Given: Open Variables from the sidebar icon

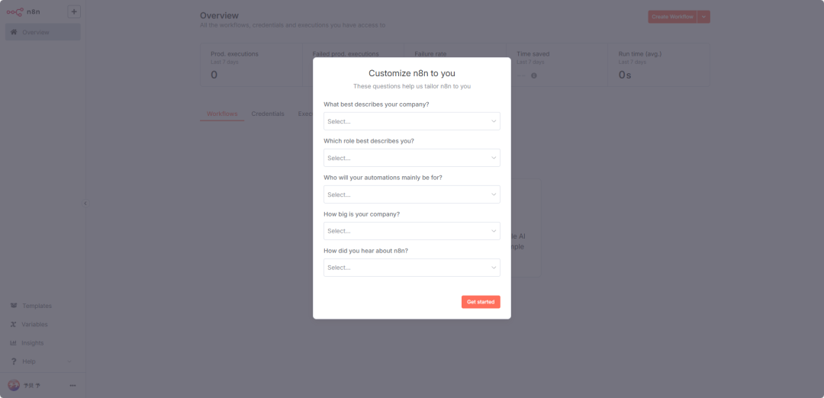Looking at the screenshot, I should coord(14,325).
